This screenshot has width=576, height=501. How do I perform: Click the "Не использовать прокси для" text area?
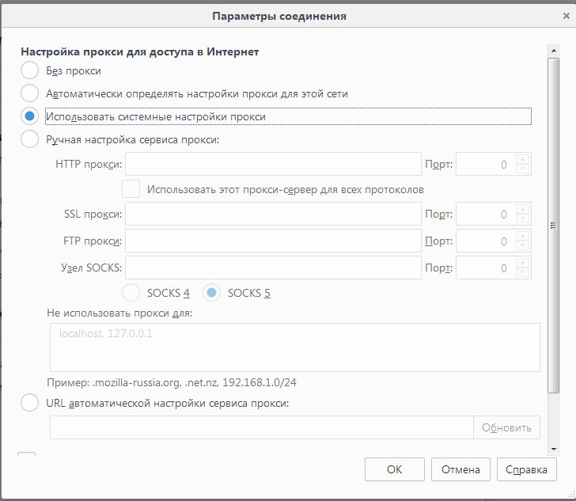295,347
